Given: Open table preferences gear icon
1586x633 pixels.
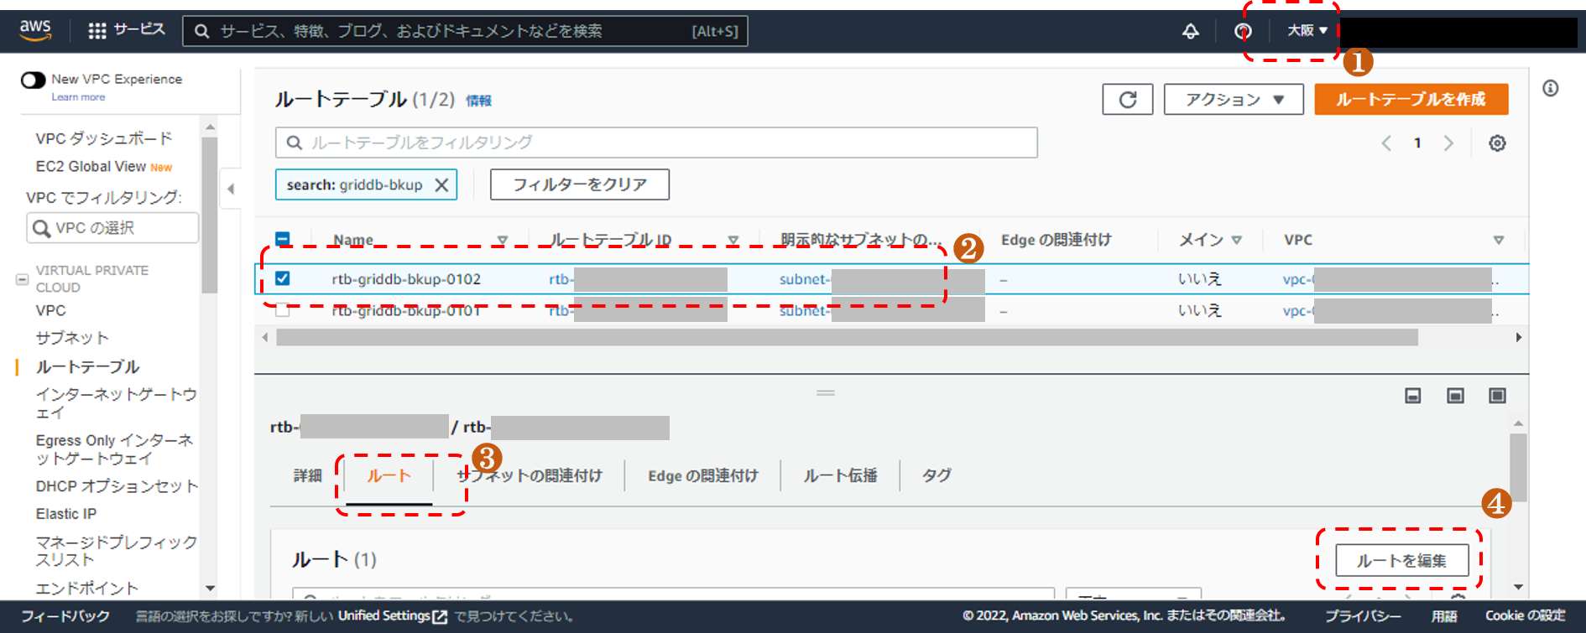Looking at the screenshot, I should (1497, 143).
